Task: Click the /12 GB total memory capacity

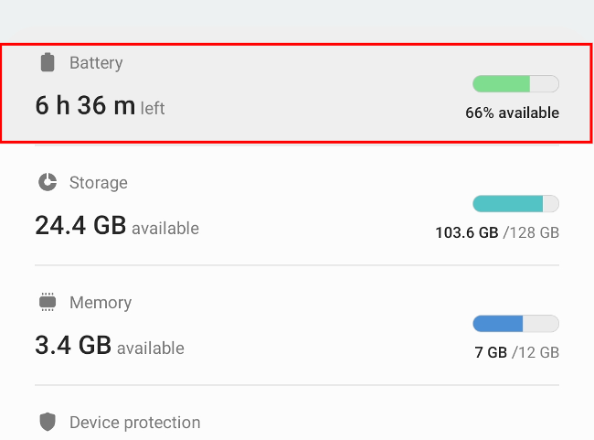Action: [536, 352]
